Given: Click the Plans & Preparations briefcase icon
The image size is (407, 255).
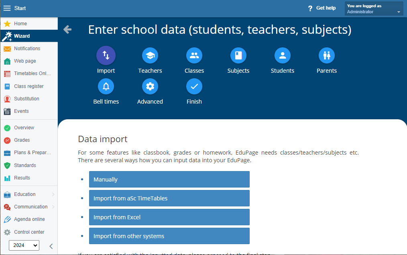Looking at the screenshot, I should tap(7, 153).
